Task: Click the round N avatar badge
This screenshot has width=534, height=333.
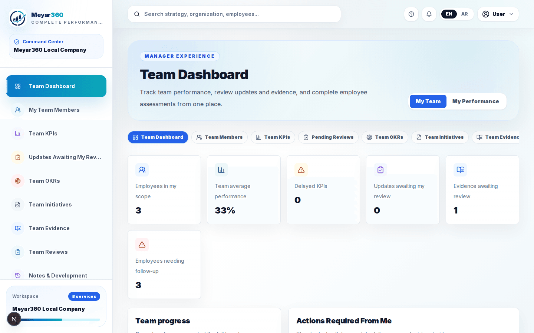Action: tap(14, 319)
